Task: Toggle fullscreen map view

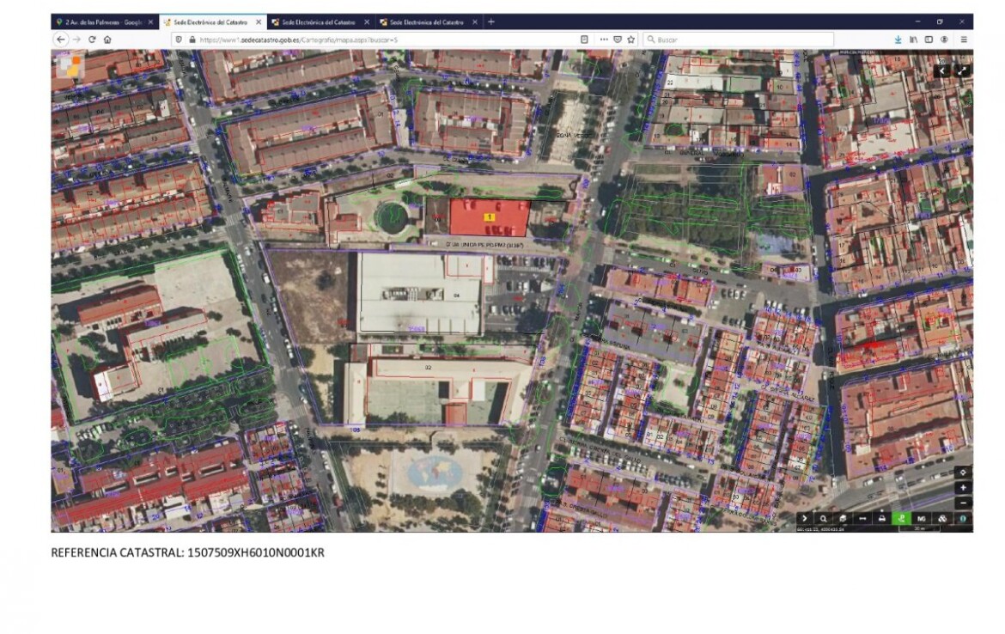Action: click(x=963, y=70)
